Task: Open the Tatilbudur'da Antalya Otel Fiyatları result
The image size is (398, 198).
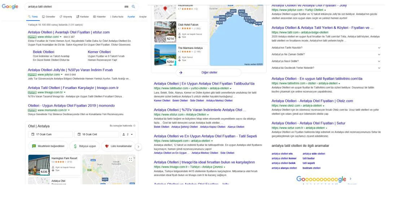Action: point(204,84)
